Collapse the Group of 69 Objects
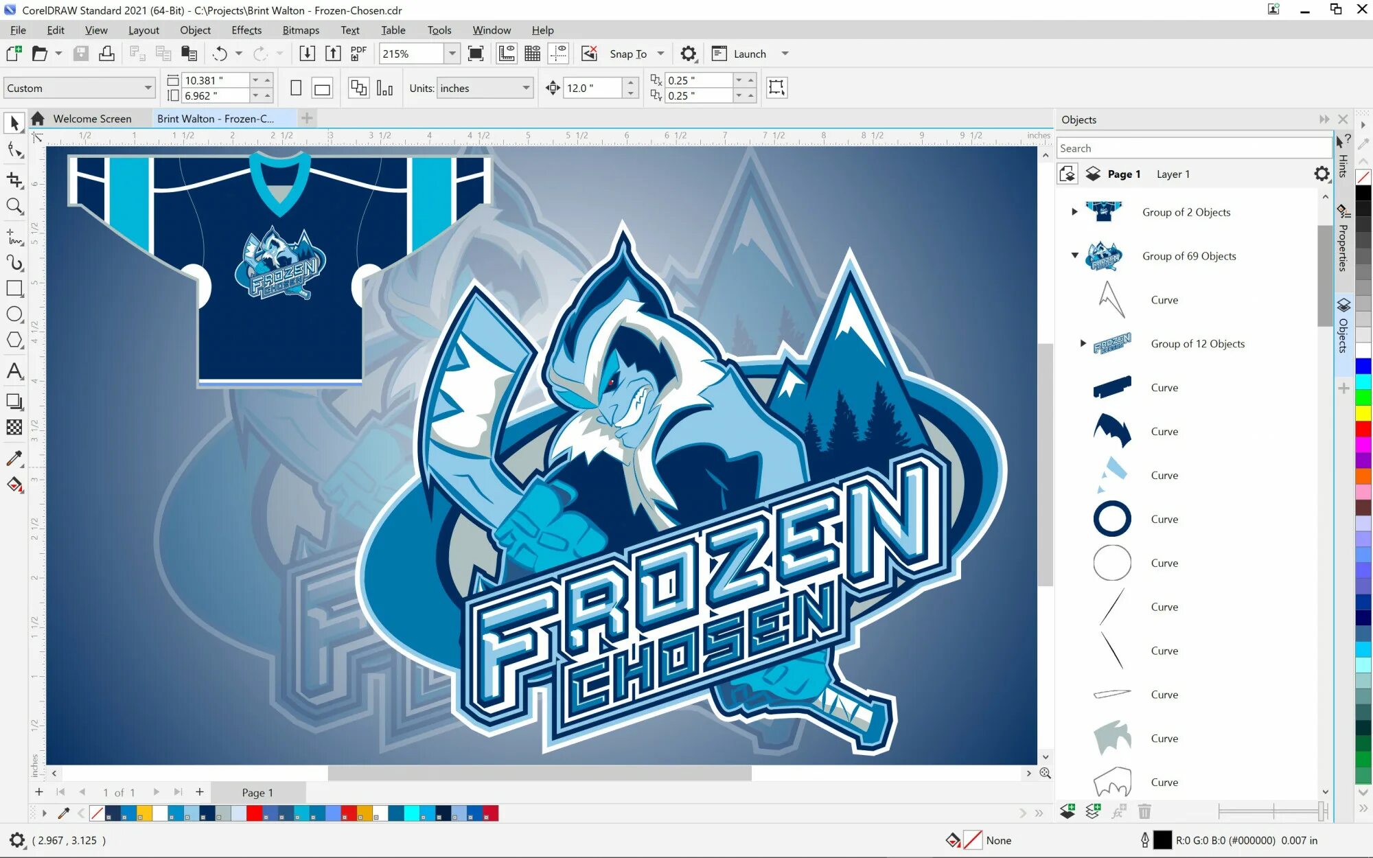Screen dimensions: 1373x858 1074,255
